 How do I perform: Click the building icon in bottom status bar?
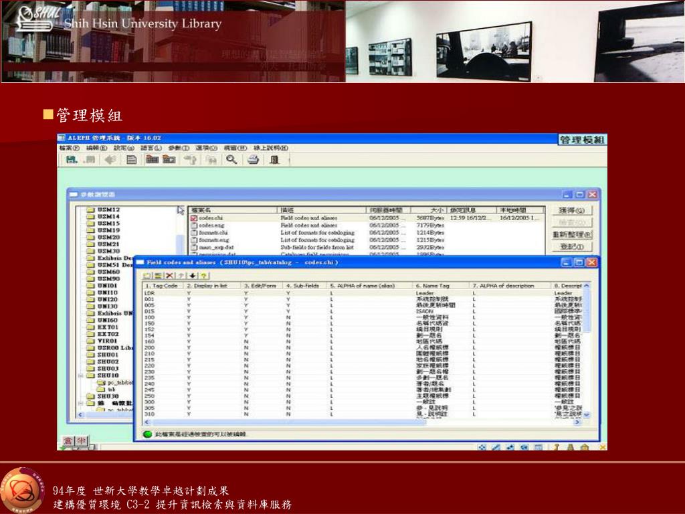point(585,447)
